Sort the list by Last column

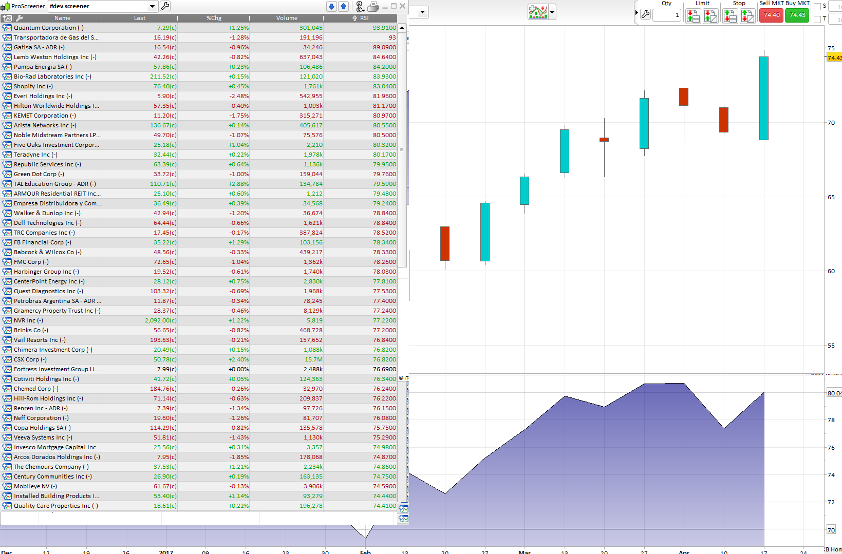(140, 18)
